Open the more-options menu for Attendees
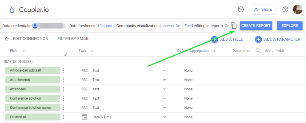 click(63, 89)
